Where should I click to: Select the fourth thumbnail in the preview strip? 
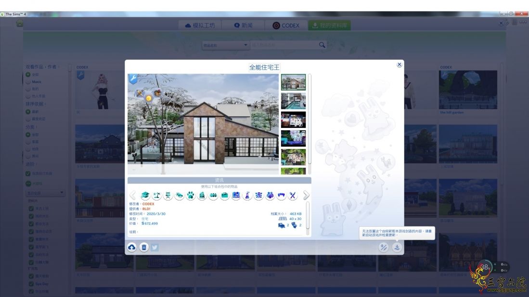(293, 138)
